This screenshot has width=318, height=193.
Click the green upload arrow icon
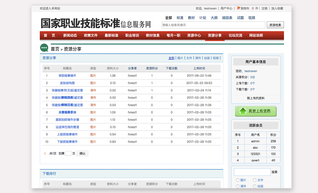click(243, 111)
